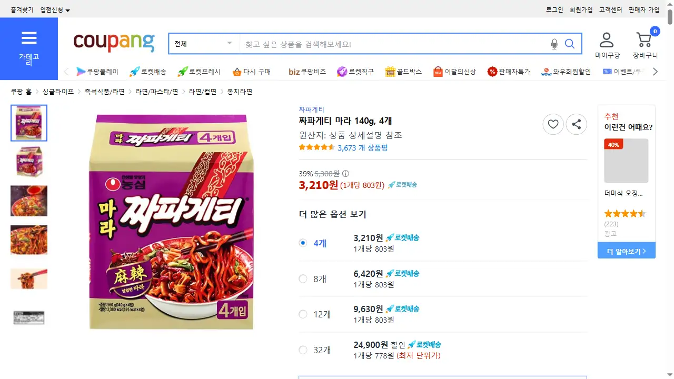Select third cooked noodle bowl thumbnail

click(x=29, y=201)
